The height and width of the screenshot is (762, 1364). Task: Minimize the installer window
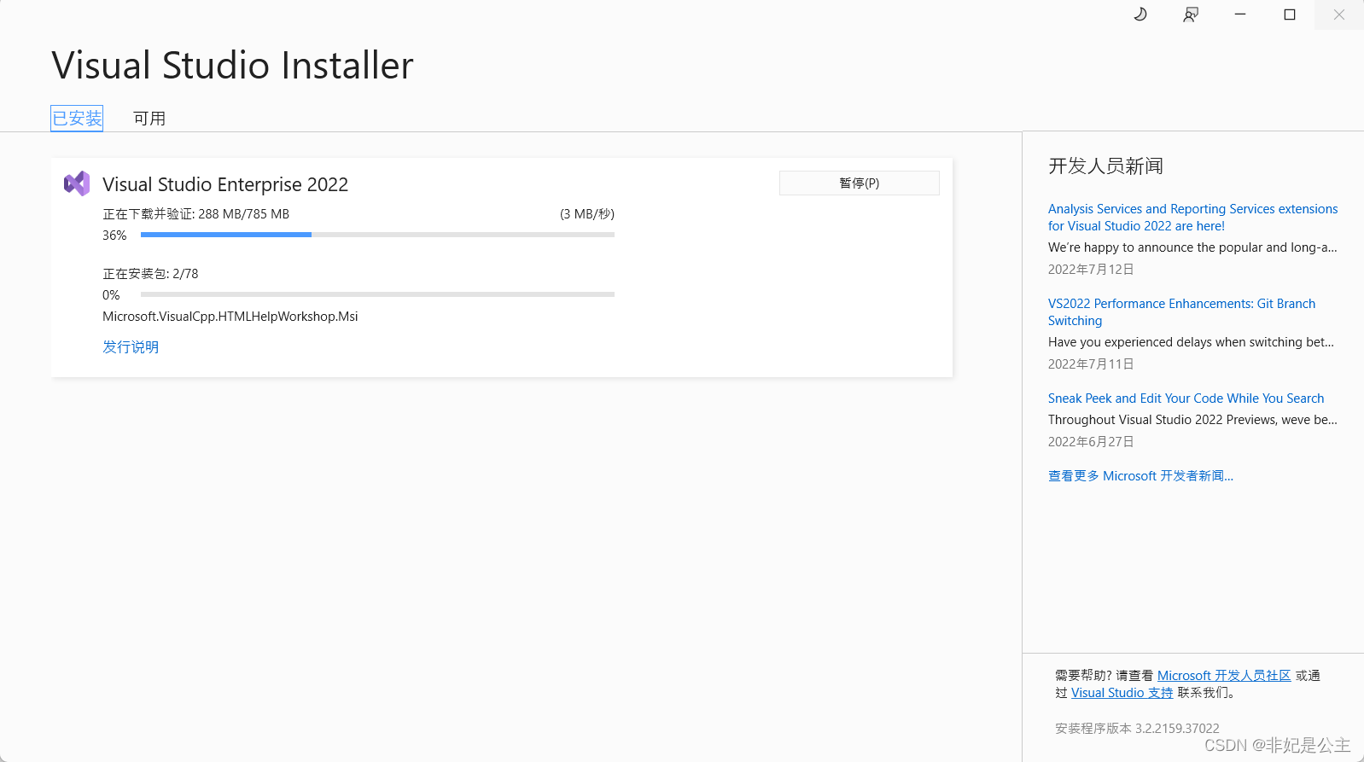click(1240, 15)
